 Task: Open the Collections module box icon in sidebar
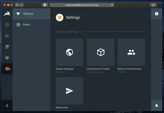[7, 25]
